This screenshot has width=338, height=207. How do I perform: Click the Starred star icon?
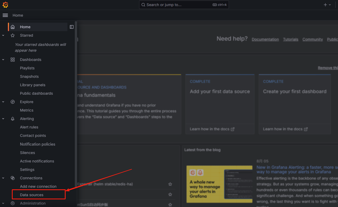13,35
